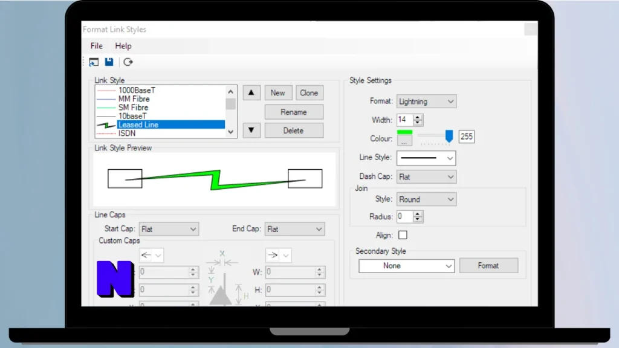619x348 pixels.
Task: Open the Join Style dropdown showing Round
Action: pos(426,199)
